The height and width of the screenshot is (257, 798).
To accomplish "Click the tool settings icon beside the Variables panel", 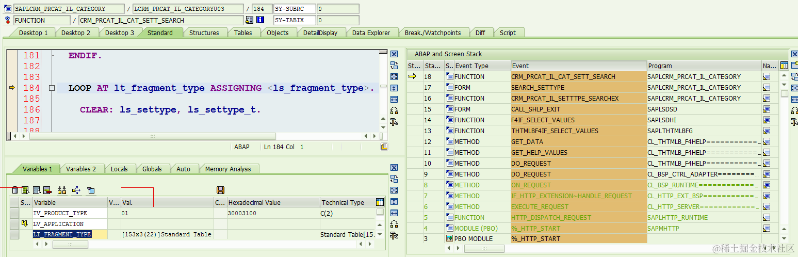I will [x=394, y=235].
